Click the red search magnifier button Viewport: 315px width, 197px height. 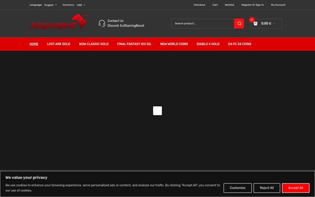[x=239, y=24]
